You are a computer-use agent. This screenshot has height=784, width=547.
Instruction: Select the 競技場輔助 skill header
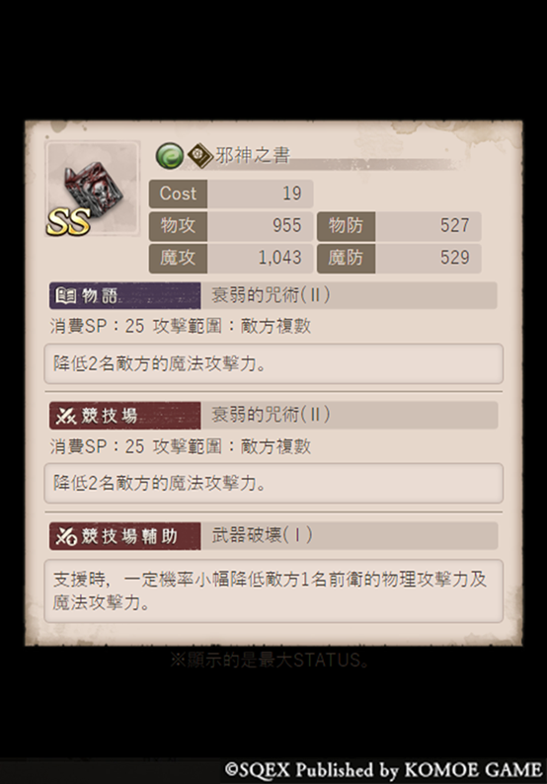tap(125, 536)
